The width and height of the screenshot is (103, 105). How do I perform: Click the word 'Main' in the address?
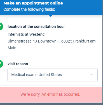pos(12,48)
